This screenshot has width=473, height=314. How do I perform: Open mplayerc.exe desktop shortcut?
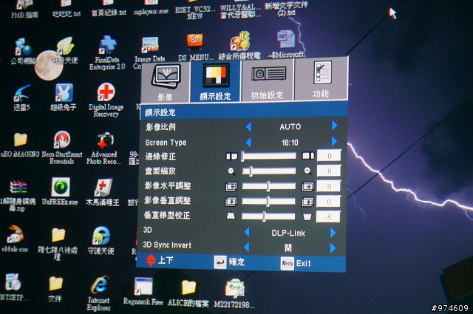tap(151, 8)
